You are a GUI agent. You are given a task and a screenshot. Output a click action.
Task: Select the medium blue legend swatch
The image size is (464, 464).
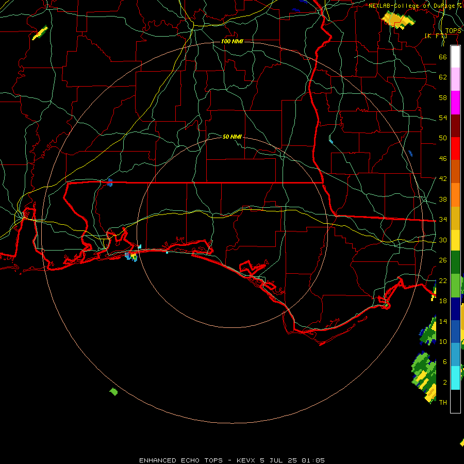pos(455,332)
